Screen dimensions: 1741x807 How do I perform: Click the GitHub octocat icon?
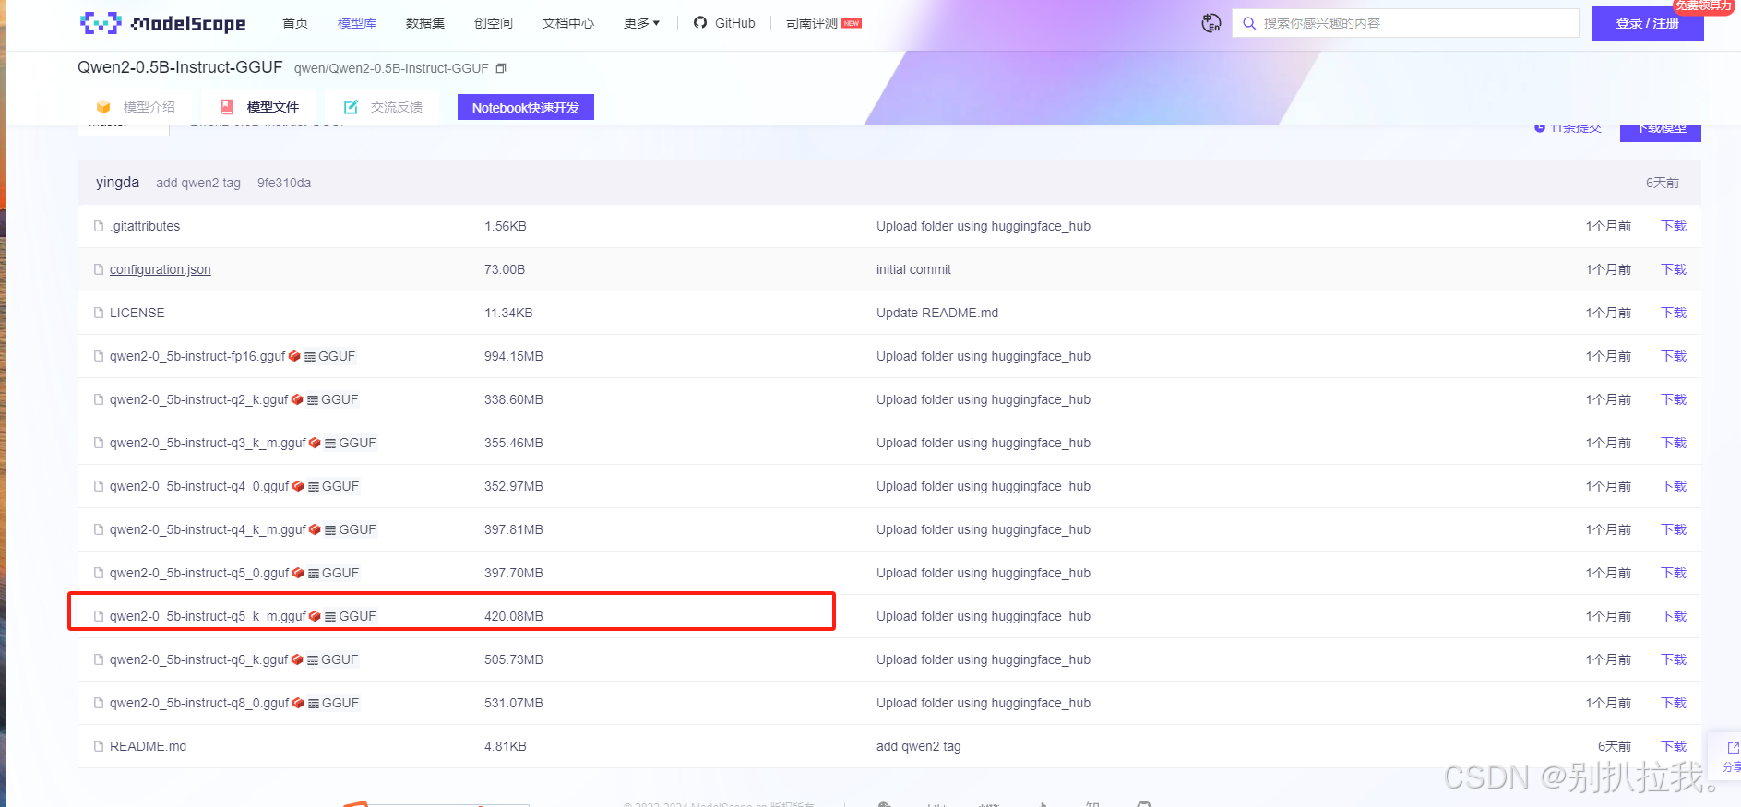click(700, 23)
